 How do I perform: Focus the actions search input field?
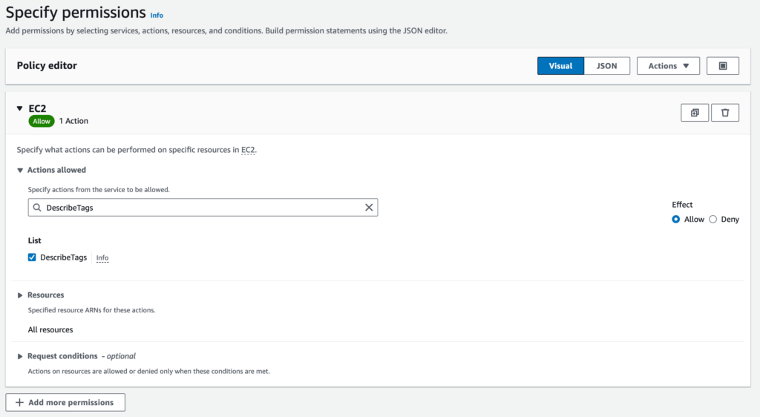[x=203, y=207]
